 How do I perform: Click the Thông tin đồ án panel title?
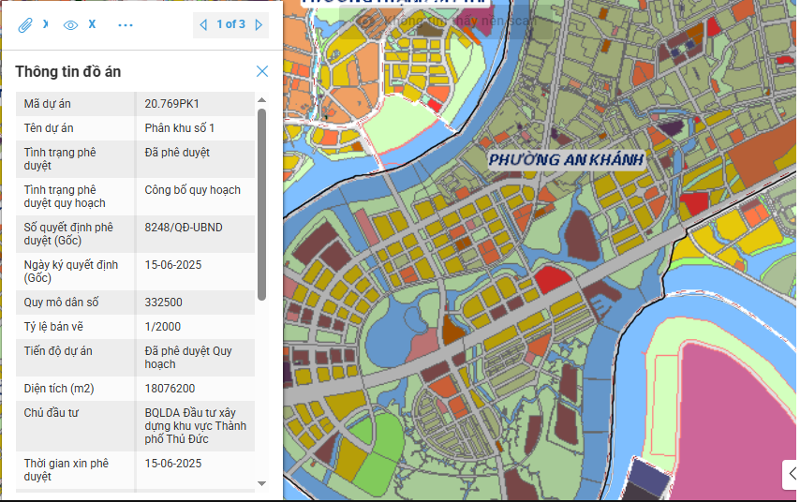[67, 72]
